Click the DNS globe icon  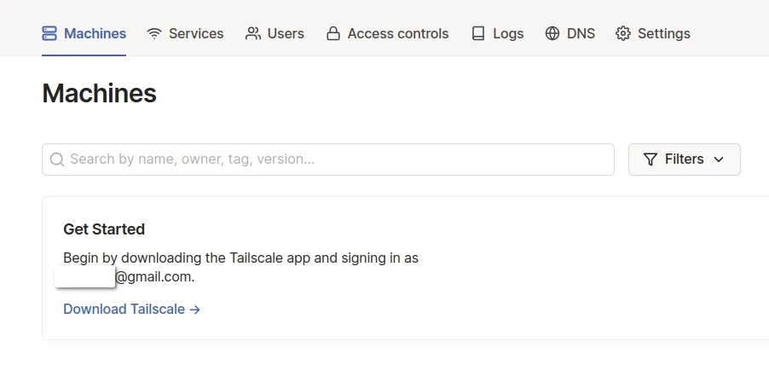coord(552,34)
